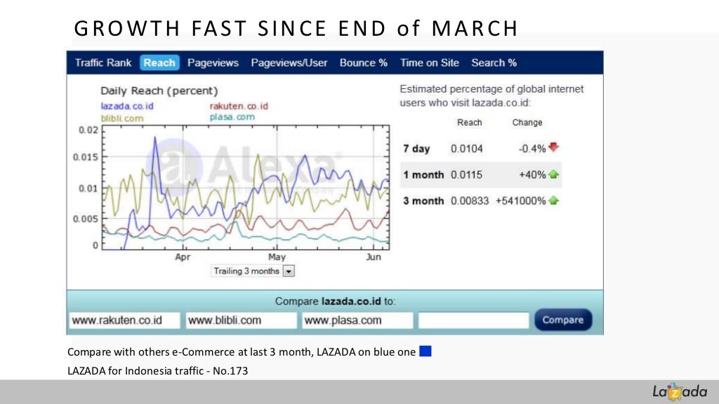Click the blue LAZADA color square
The width and height of the screenshot is (719, 404).
pos(426,351)
